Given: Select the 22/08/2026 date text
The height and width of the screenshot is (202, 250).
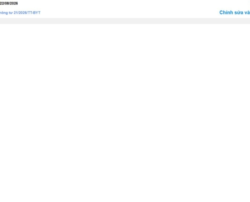Looking at the screenshot, I should 9,4.
